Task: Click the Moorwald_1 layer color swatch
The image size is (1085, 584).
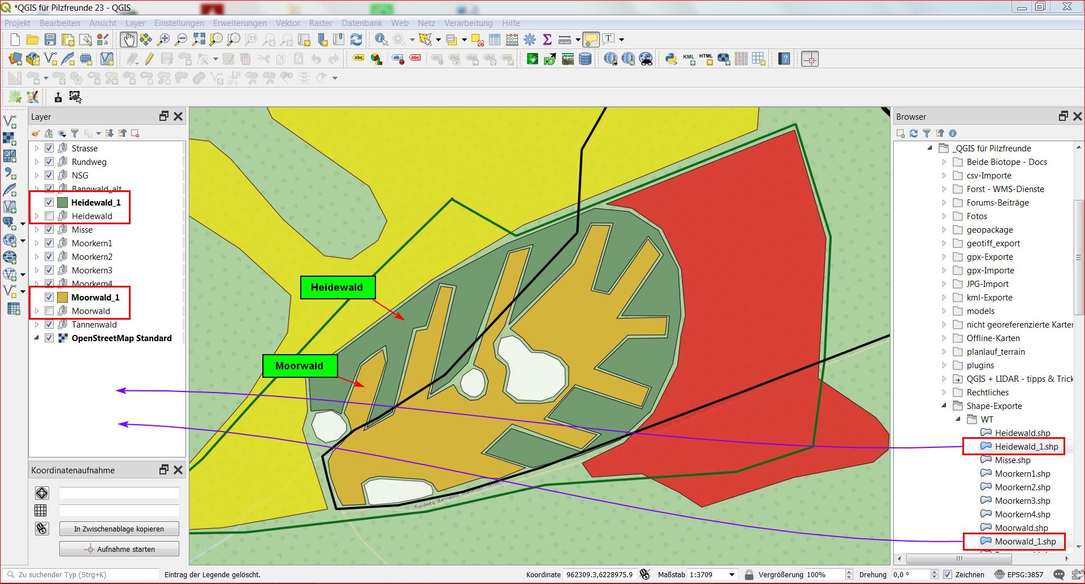Action: point(62,298)
